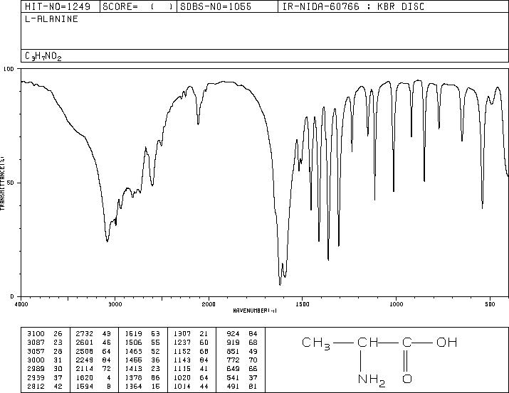Select the L-ALANINE compound name
Image resolution: width=509 pixels, height=393 pixels.
(51, 19)
